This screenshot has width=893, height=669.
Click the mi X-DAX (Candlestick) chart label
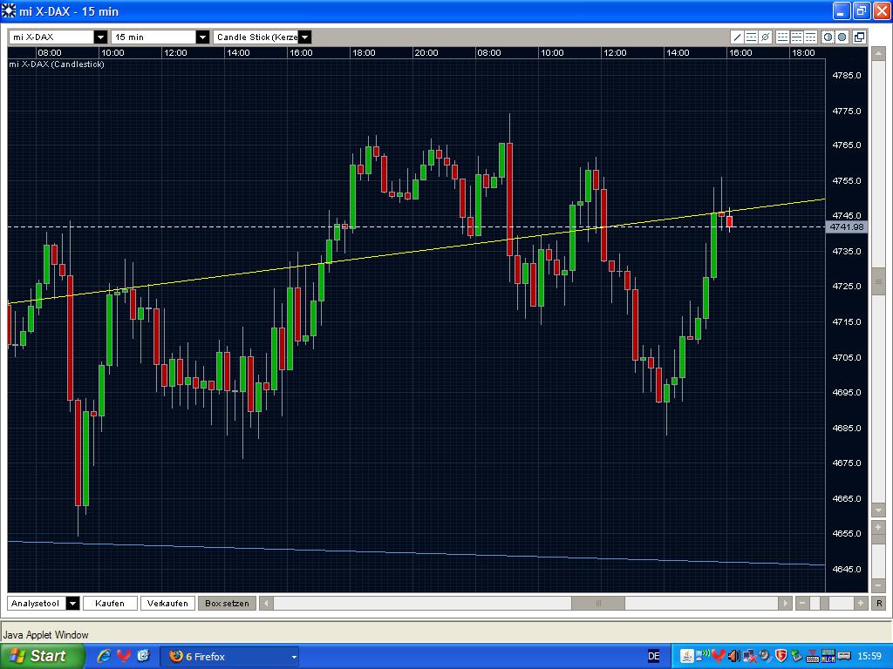point(57,64)
